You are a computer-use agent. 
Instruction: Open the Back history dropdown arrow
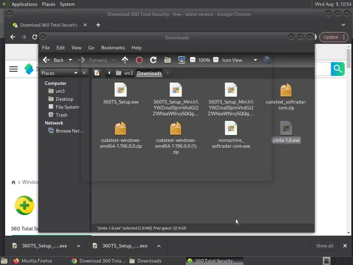(x=70, y=60)
